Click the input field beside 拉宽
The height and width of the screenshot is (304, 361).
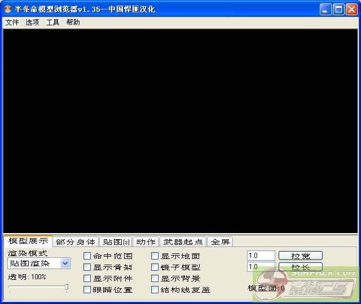pyautogui.click(x=261, y=256)
